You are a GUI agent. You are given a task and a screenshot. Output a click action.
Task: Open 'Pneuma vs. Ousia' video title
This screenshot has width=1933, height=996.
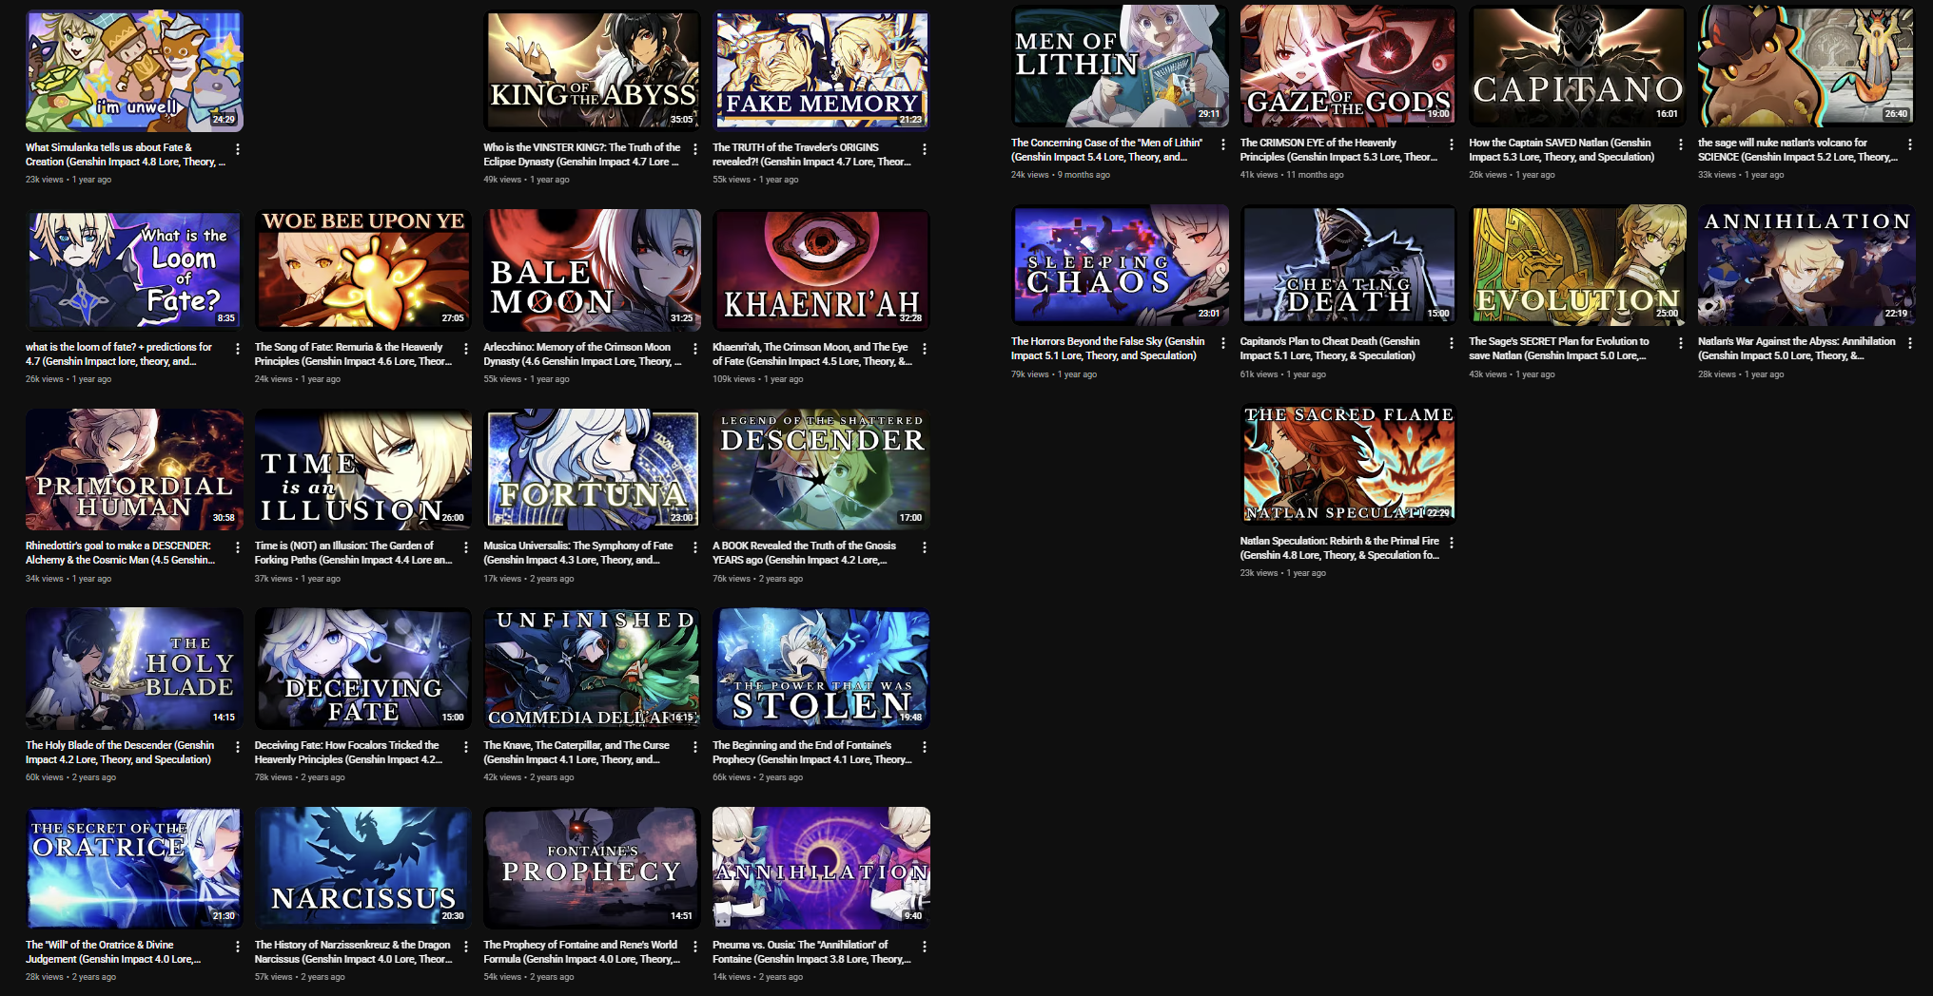(811, 951)
